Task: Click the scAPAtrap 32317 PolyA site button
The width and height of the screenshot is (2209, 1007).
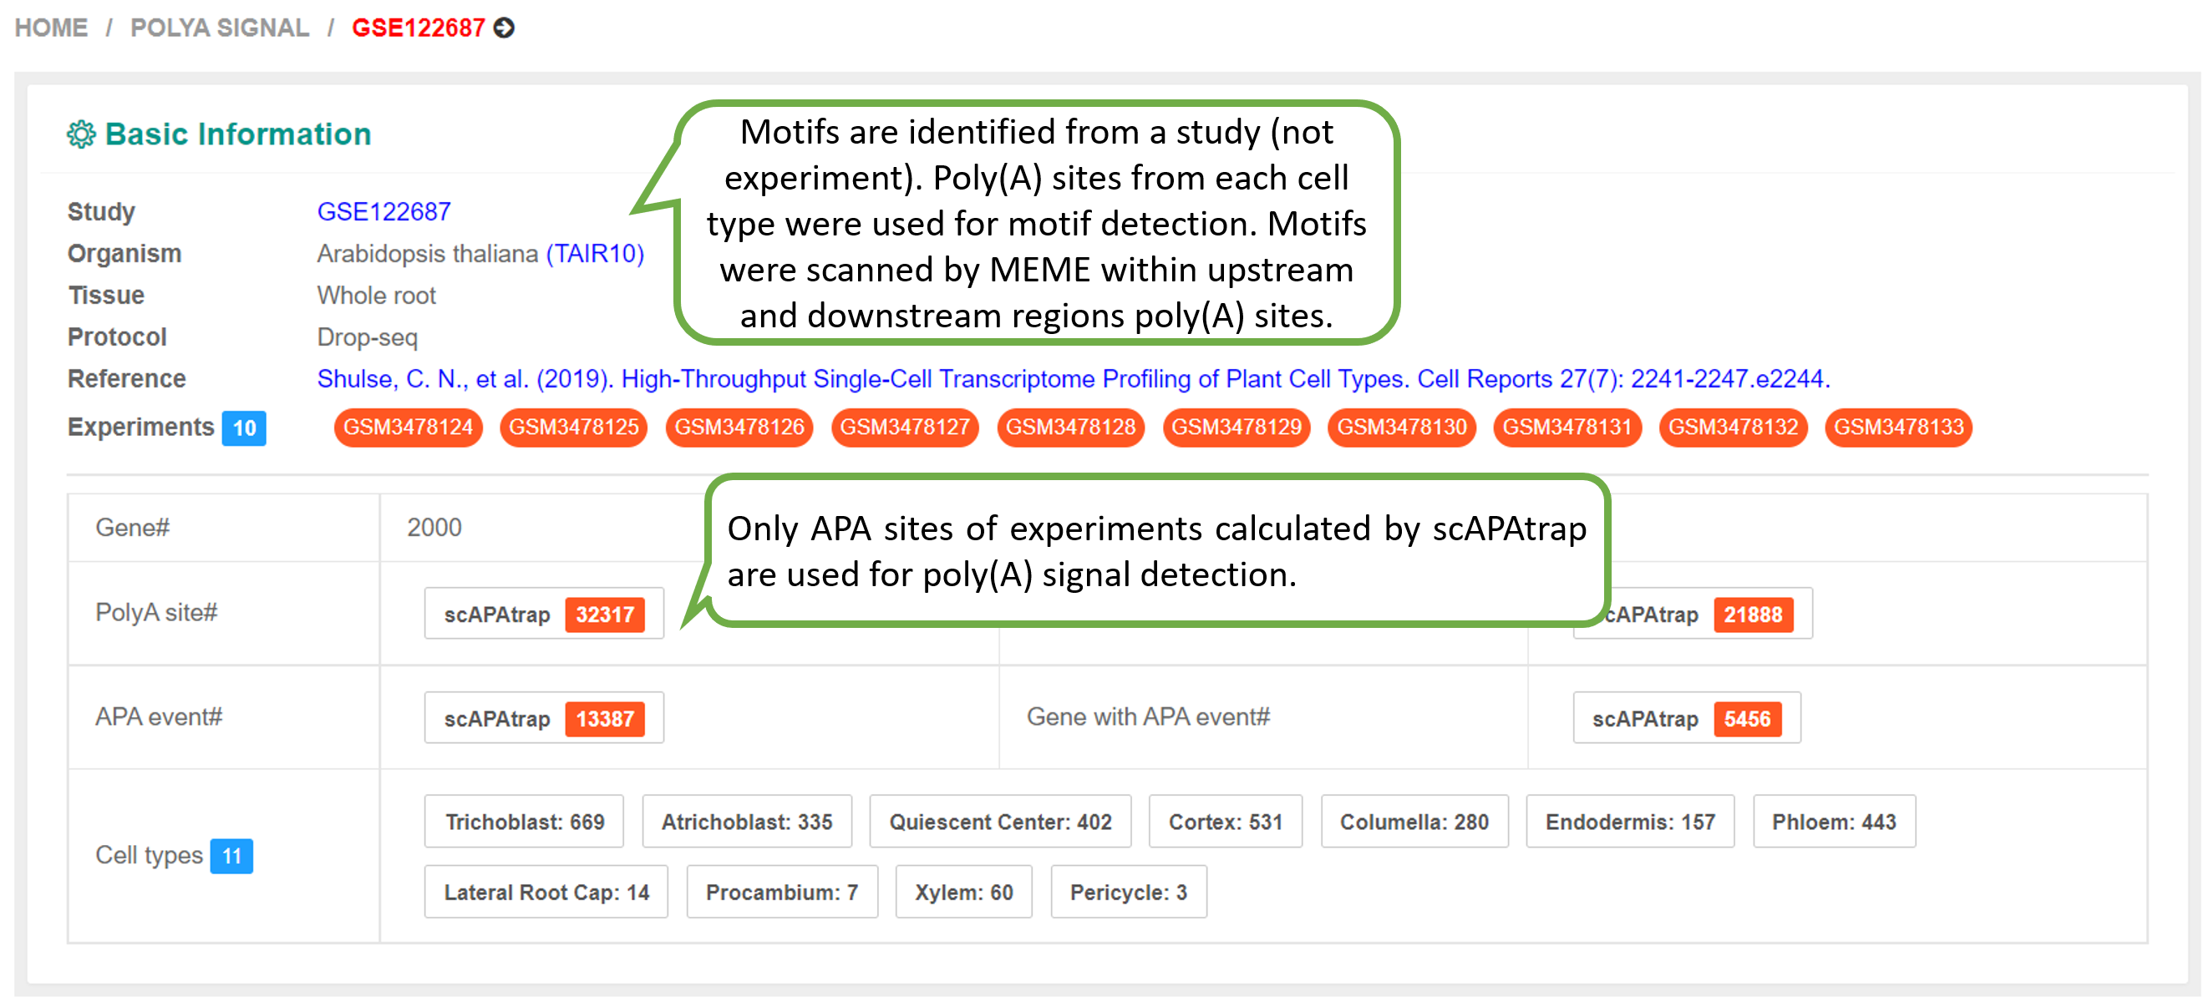Action: pyautogui.click(x=544, y=615)
